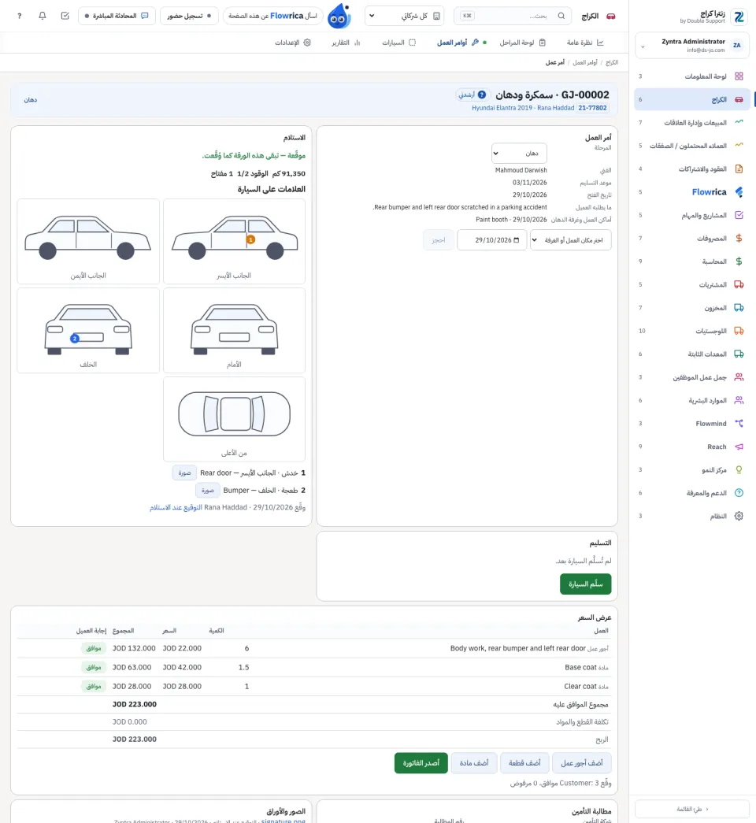Select the الجانب الأيمن right side car diagram
Viewport: 756px width, 823px height.
88,242
